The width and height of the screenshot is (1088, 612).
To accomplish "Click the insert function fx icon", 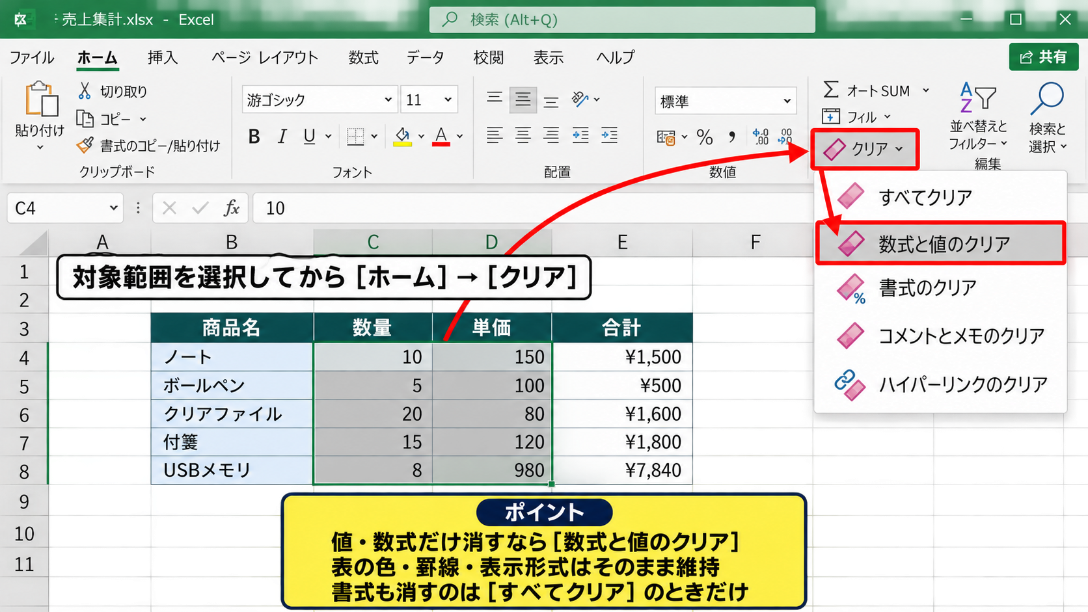I will click(x=231, y=208).
